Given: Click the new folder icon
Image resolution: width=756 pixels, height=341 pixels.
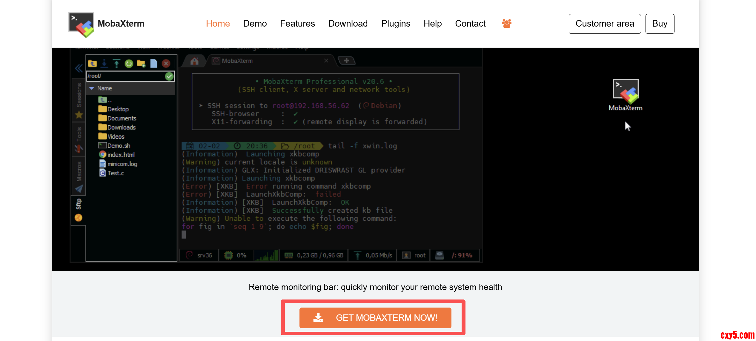Looking at the screenshot, I should click(141, 63).
